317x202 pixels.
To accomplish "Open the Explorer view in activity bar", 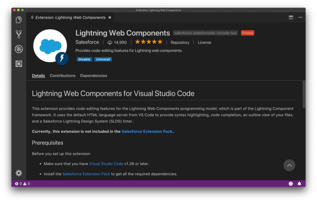I will [x=19, y=20].
